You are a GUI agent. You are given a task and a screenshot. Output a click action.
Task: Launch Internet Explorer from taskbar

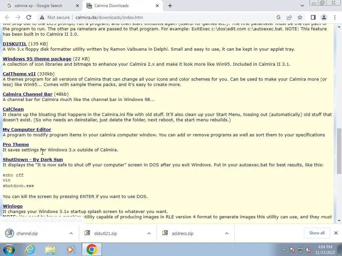30,249
